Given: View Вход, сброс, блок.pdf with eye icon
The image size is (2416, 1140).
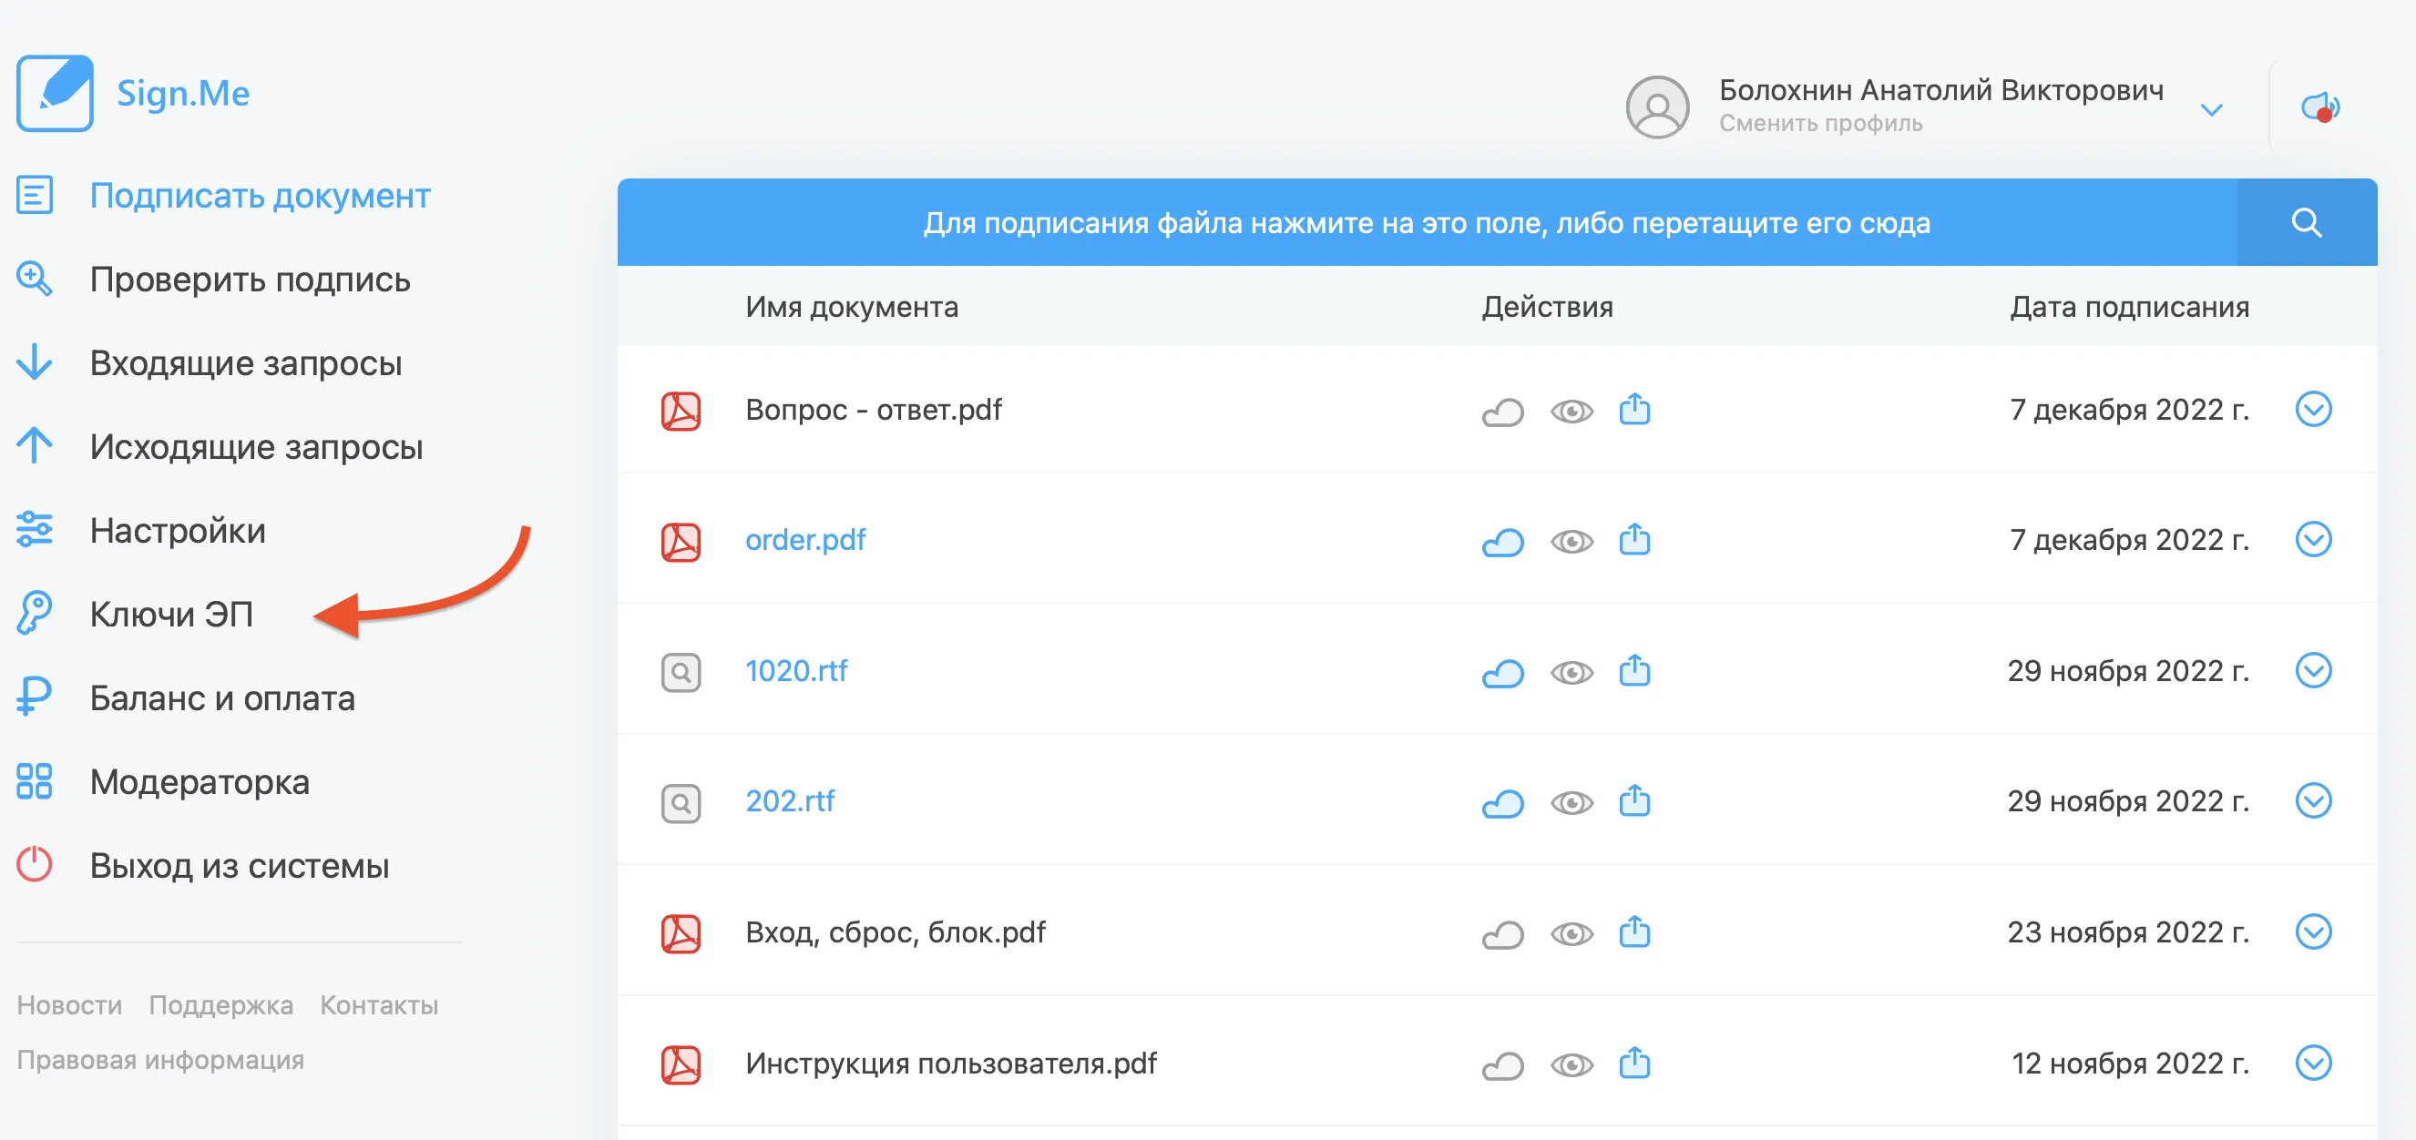Looking at the screenshot, I should pyautogui.click(x=1571, y=933).
